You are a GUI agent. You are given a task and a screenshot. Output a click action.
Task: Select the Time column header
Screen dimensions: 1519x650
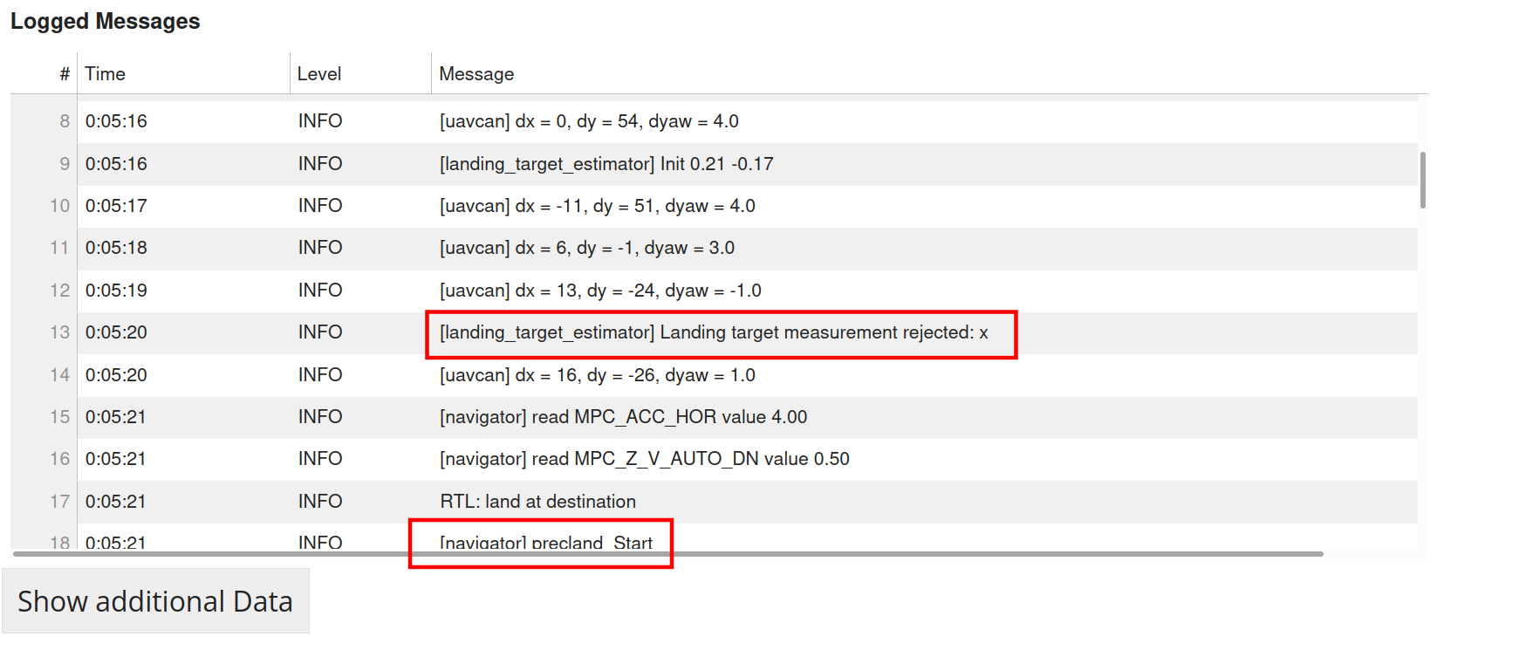(105, 74)
